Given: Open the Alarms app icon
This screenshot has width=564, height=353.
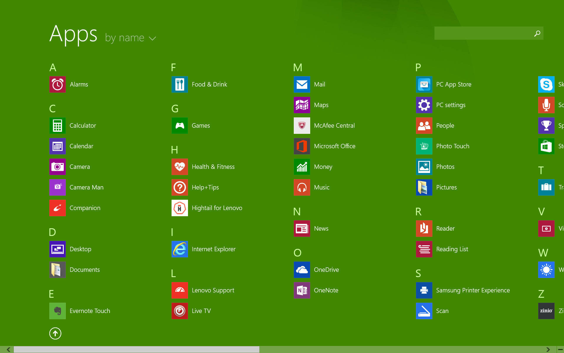Looking at the screenshot, I should (57, 84).
